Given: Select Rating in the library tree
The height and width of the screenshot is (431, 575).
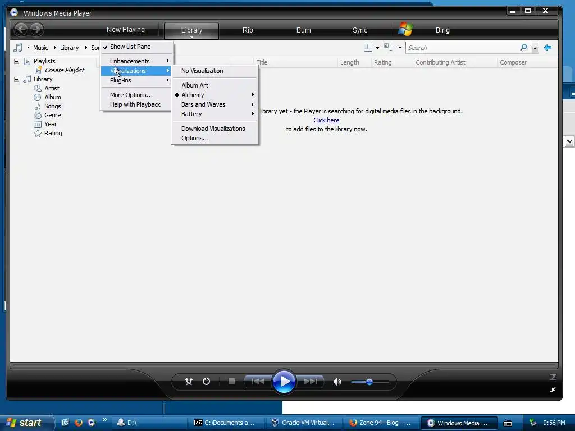Looking at the screenshot, I should pos(53,133).
